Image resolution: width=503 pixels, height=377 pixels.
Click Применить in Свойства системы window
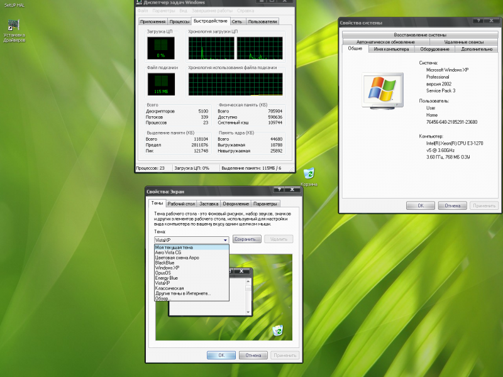[484, 205]
